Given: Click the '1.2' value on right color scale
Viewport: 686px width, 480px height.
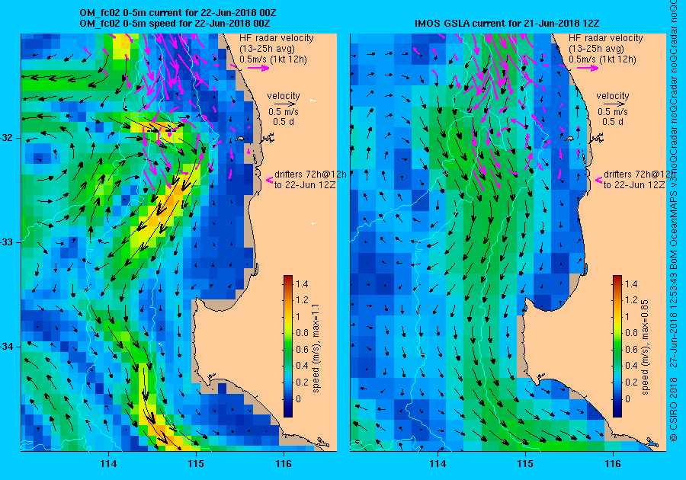Looking at the screenshot, I should tap(631, 300).
